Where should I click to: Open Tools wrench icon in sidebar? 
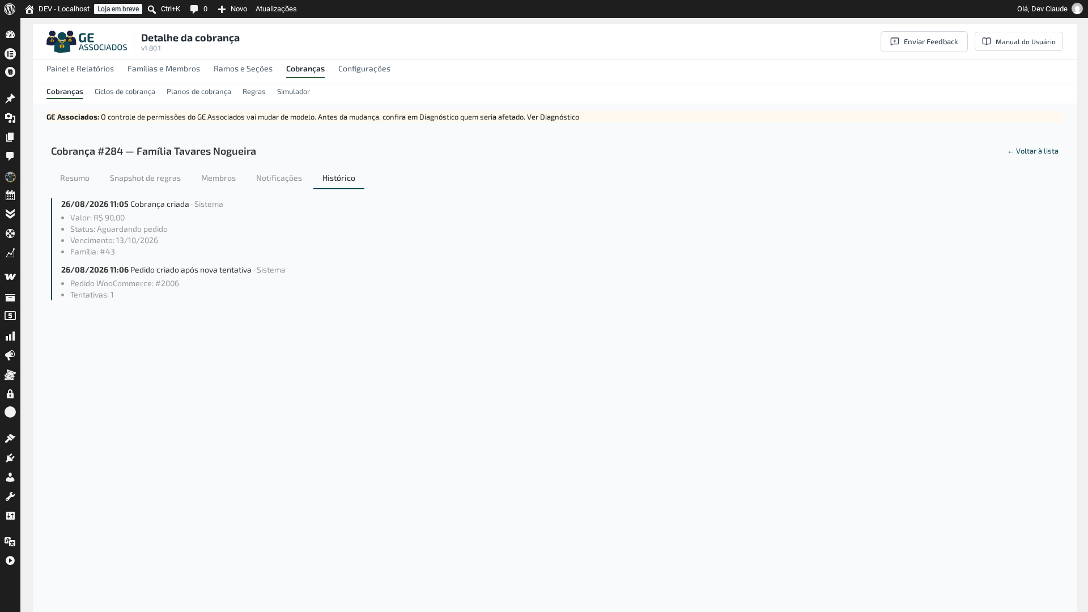(x=10, y=496)
